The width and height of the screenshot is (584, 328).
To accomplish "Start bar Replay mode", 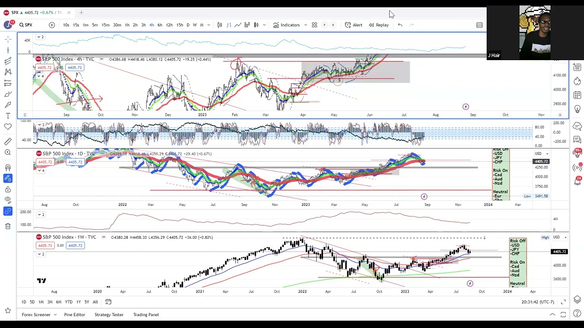I will (x=379, y=25).
